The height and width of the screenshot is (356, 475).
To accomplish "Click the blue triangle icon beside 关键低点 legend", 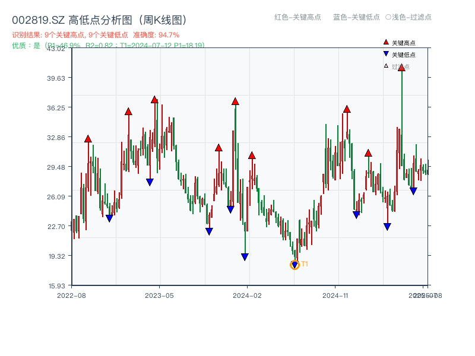I will (385, 53).
